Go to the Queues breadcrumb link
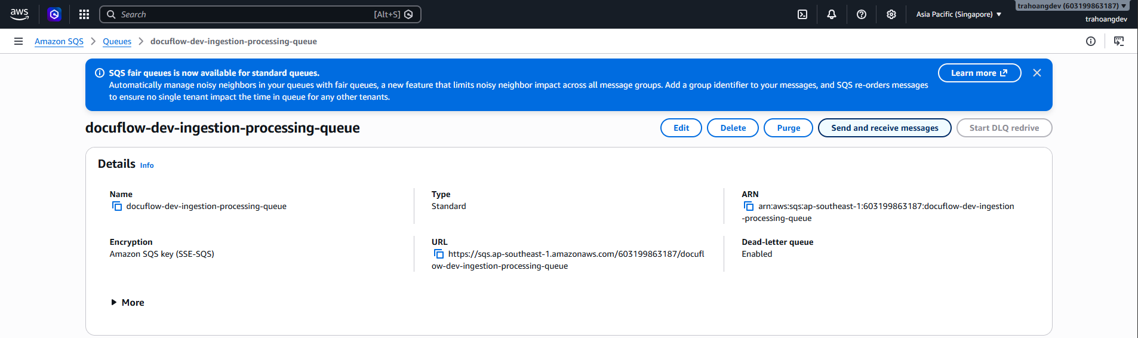The width and height of the screenshot is (1138, 338). tap(117, 41)
